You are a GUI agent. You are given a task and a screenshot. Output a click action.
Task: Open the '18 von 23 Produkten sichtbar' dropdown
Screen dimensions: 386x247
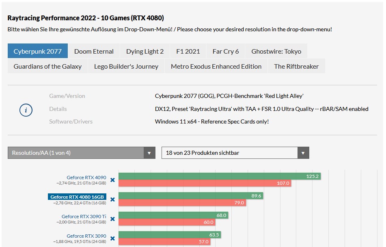(235, 153)
